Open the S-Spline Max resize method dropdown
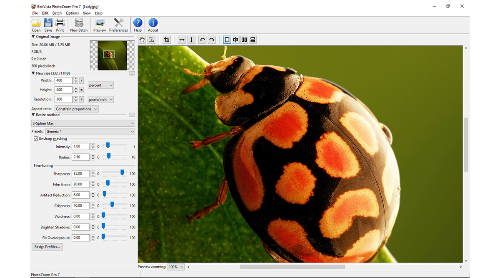The image size is (500, 278). (x=132, y=123)
